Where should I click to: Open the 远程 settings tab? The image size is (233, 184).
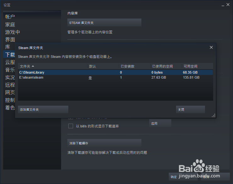(x=10, y=85)
